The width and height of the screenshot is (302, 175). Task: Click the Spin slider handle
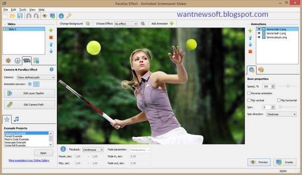click(x=280, y=107)
